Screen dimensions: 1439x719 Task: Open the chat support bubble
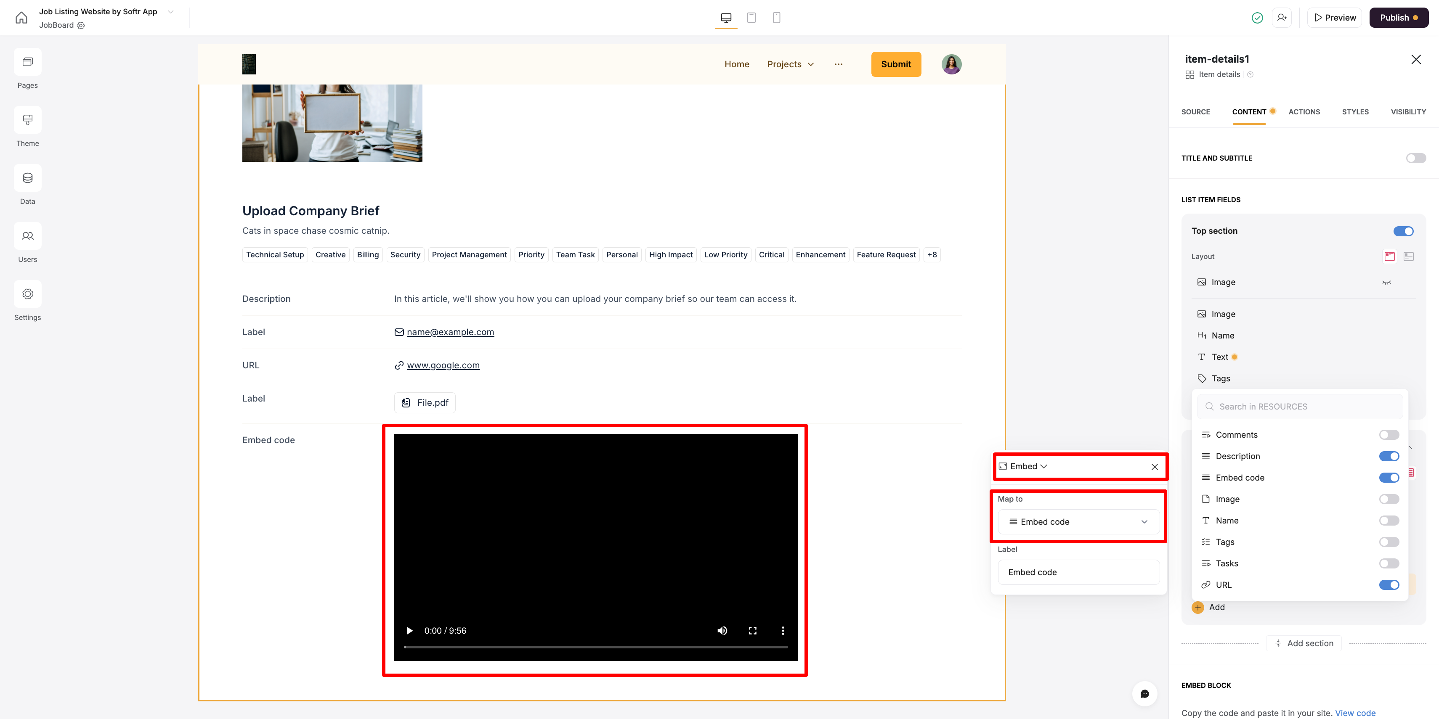pyautogui.click(x=1144, y=694)
